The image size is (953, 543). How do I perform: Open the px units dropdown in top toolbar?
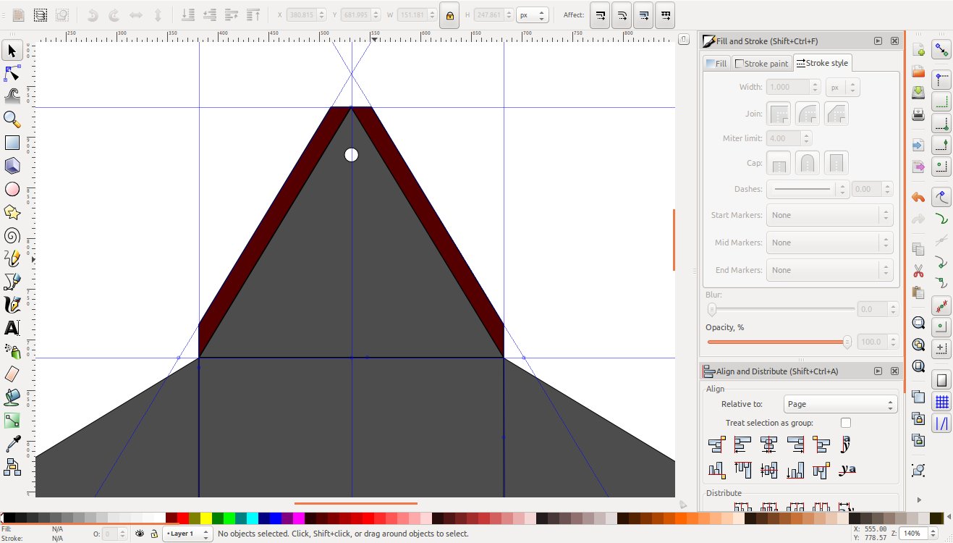click(x=533, y=15)
